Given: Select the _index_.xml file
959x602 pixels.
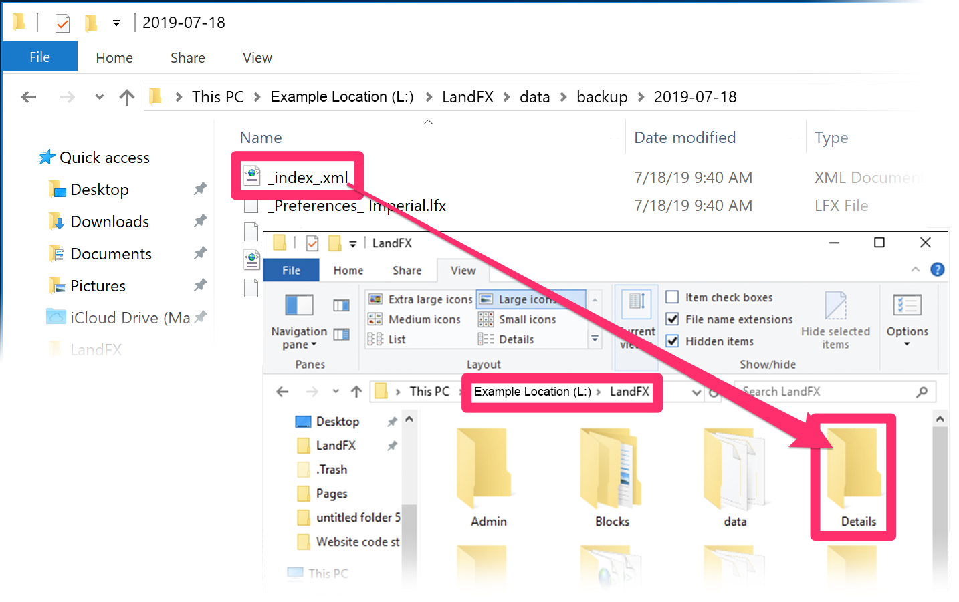Looking at the screenshot, I should 308,178.
